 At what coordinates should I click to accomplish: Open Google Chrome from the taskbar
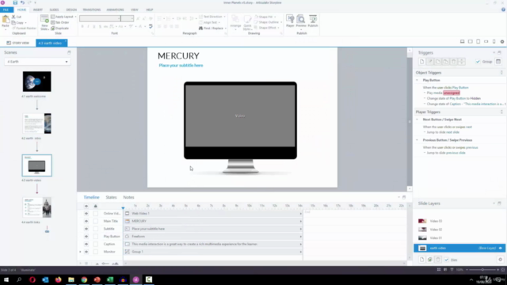[x=84, y=279]
